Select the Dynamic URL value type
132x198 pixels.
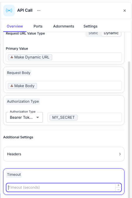tap(111, 34)
